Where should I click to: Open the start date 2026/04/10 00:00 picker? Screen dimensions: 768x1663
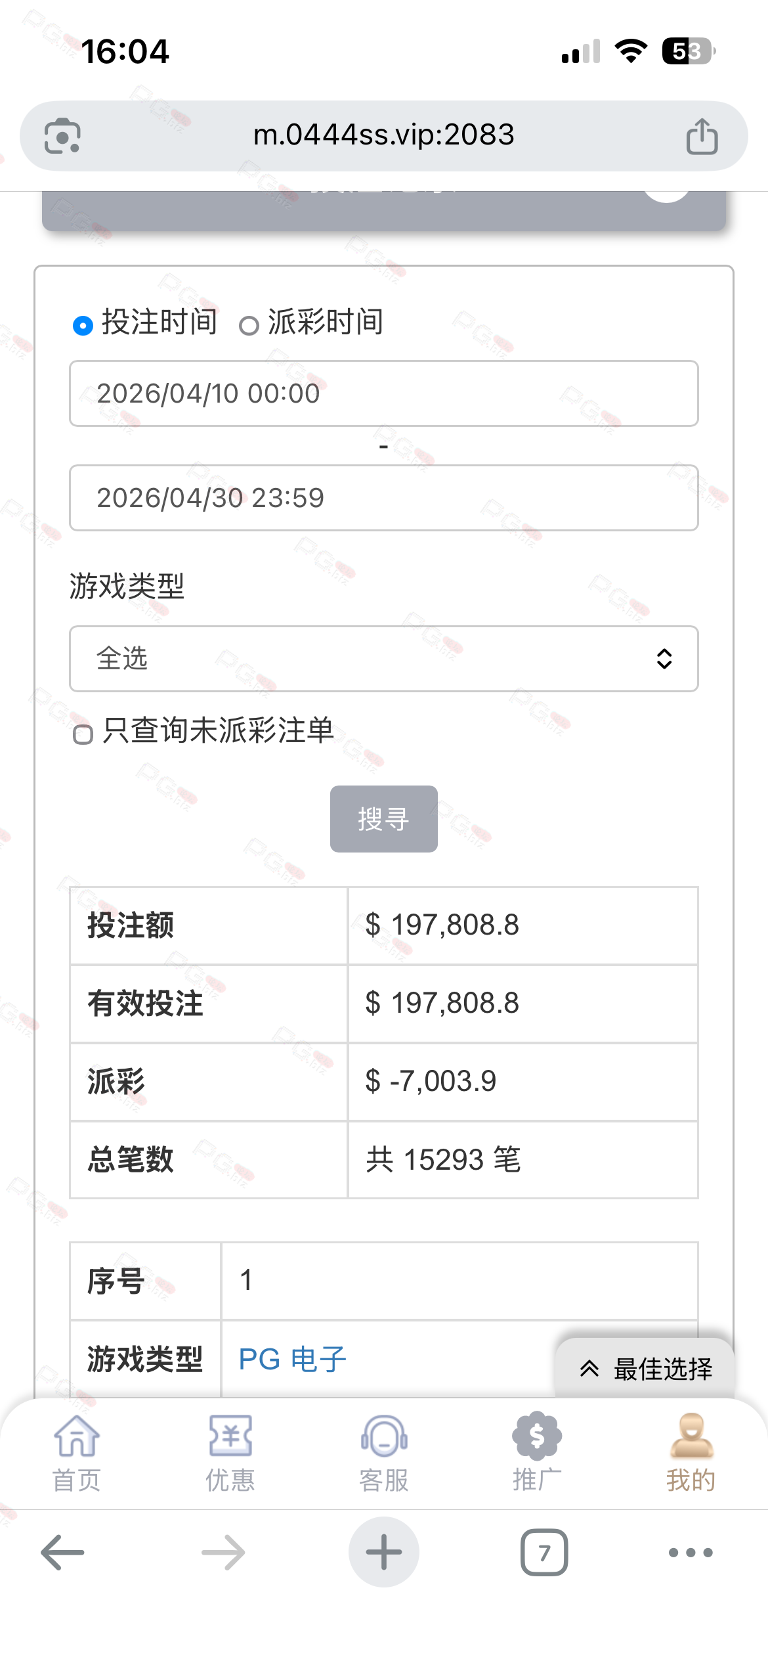tap(383, 393)
